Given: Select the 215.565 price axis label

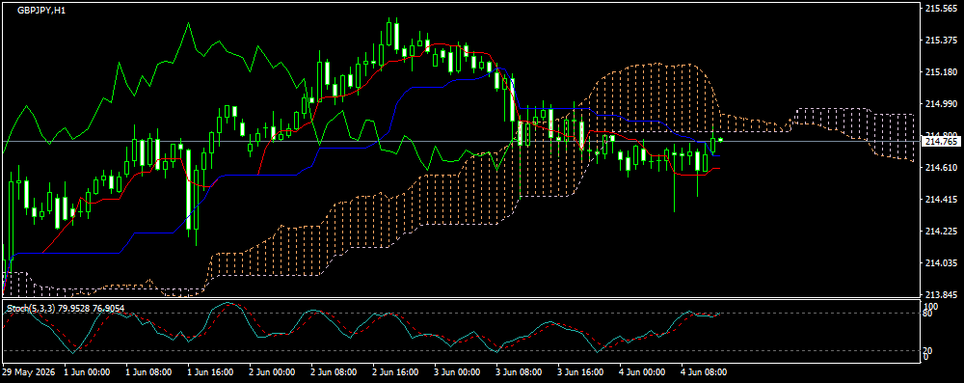Looking at the screenshot, I should (941, 8).
